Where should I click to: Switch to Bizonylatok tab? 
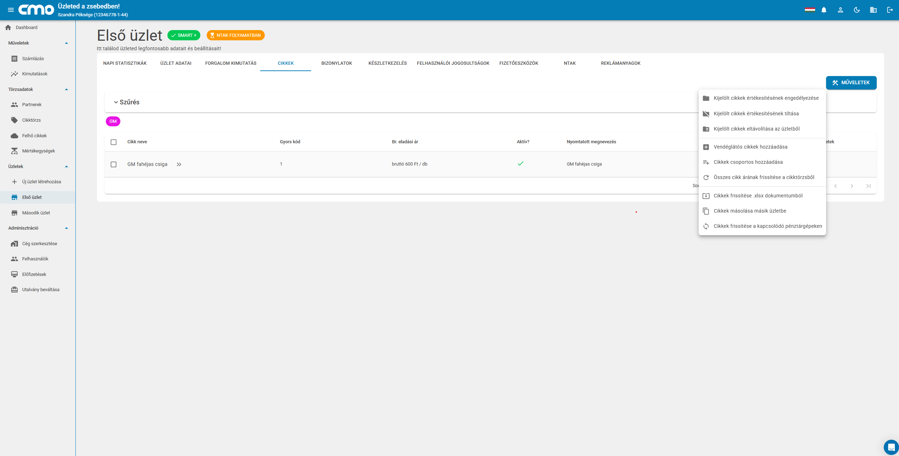337,63
